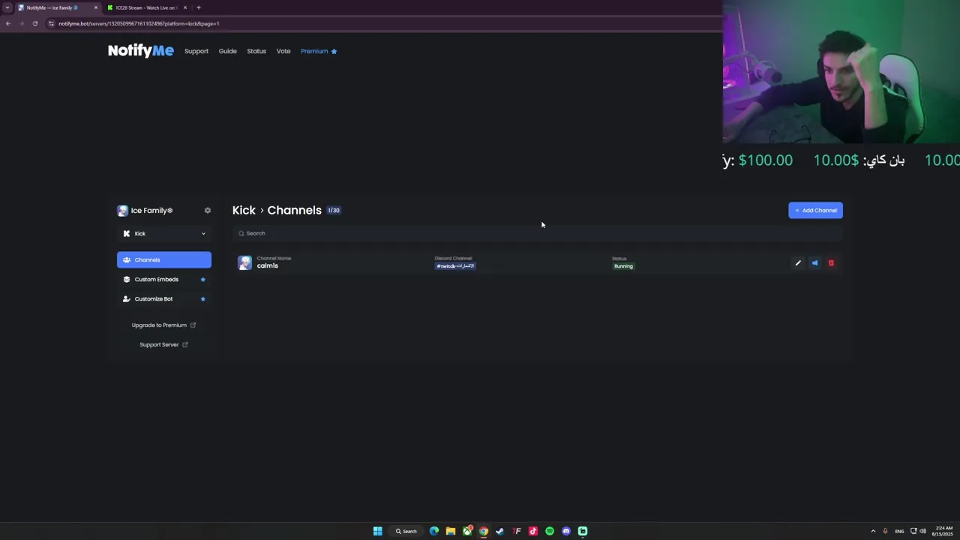Open Xbox app from taskbar
The width and height of the screenshot is (960, 540).
point(467,531)
